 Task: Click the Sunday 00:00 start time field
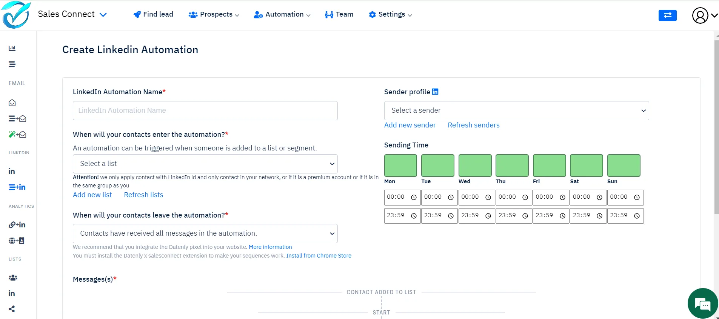tap(625, 197)
